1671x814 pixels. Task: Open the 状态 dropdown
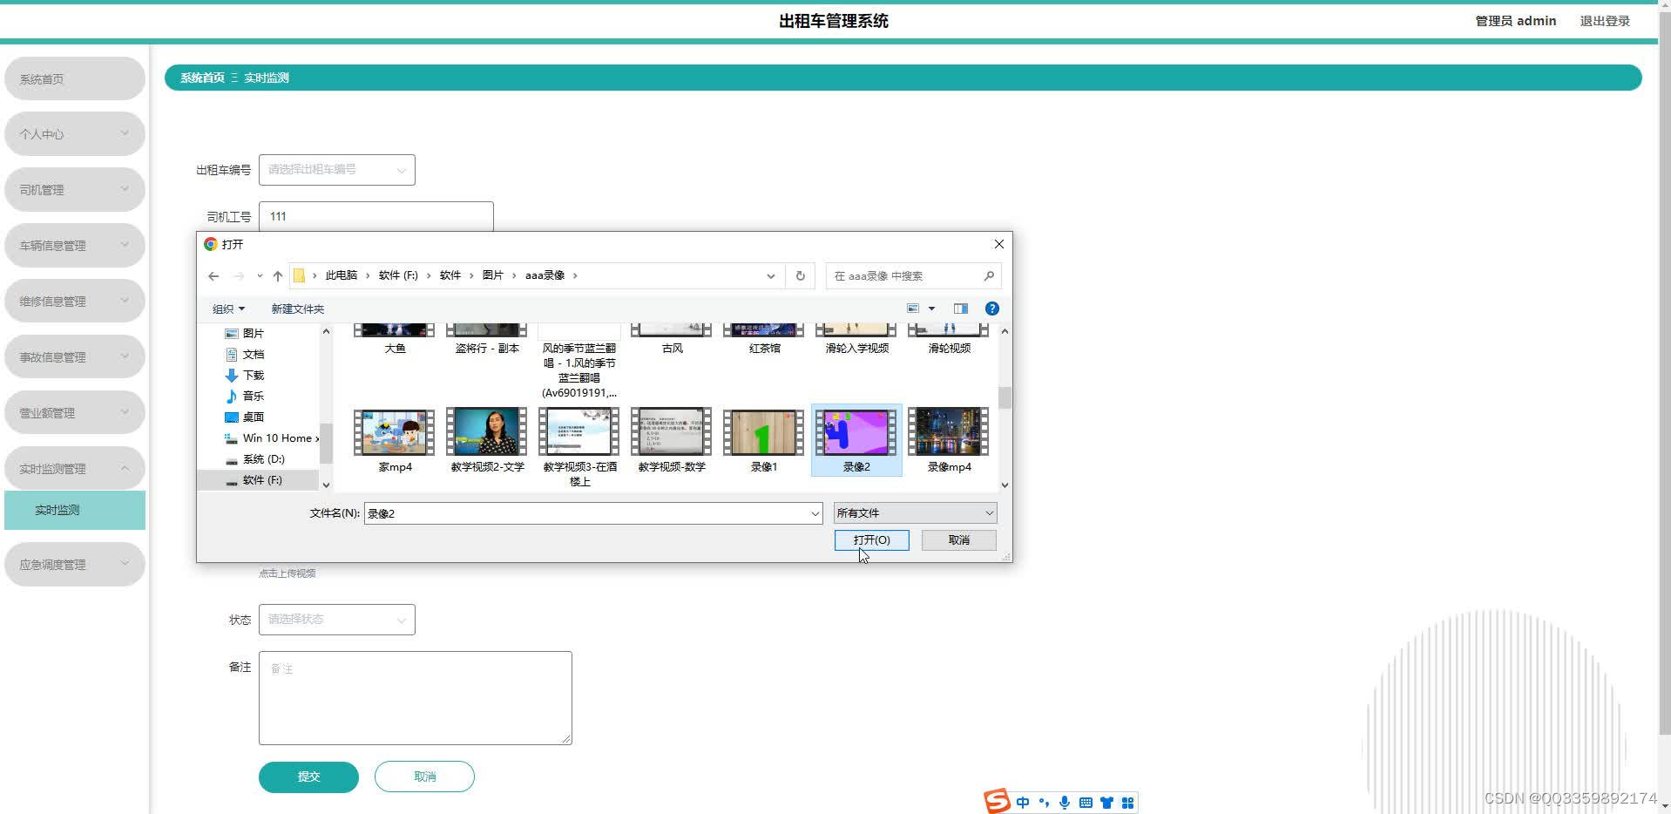coord(336,619)
